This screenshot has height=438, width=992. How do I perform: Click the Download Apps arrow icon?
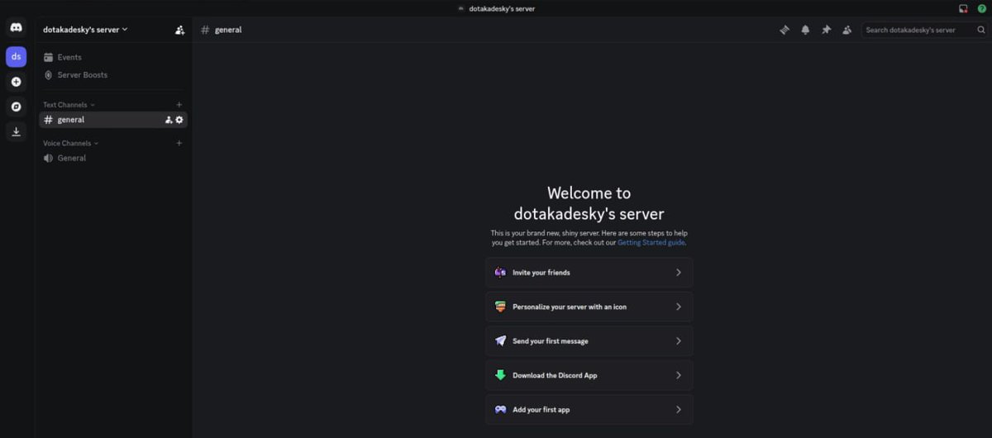(16, 131)
